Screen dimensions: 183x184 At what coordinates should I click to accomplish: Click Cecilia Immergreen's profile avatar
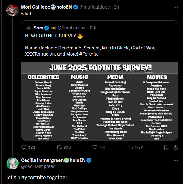[12, 163]
